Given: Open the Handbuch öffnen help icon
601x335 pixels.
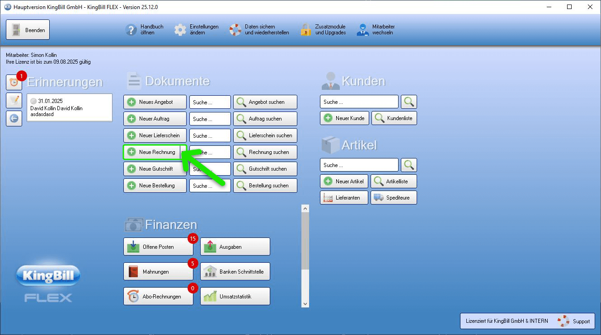Looking at the screenshot, I should [x=131, y=30].
